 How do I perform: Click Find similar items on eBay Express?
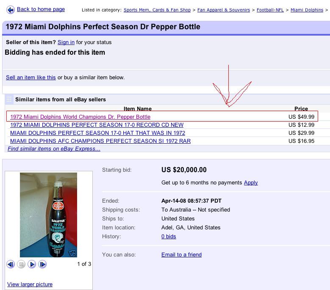pos(54,149)
